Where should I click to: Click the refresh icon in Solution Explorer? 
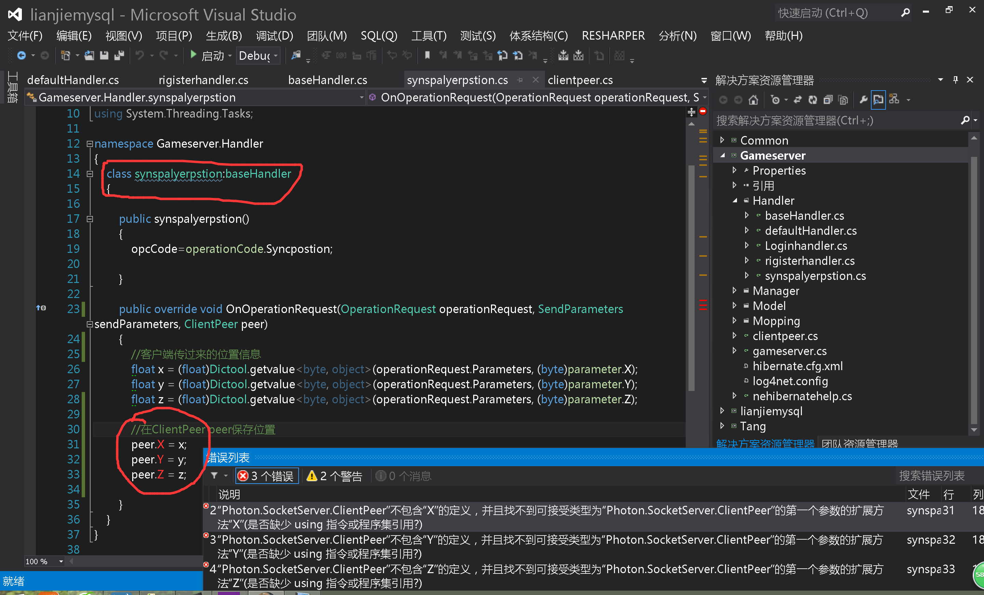[x=813, y=99]
